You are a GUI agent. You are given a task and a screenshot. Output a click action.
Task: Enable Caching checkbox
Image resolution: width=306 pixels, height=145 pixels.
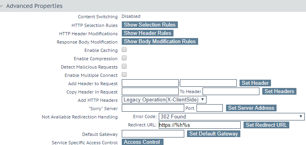click(x=124, y=50)
